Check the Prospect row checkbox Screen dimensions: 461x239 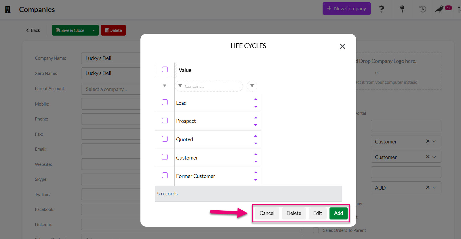tap(165, 121)
